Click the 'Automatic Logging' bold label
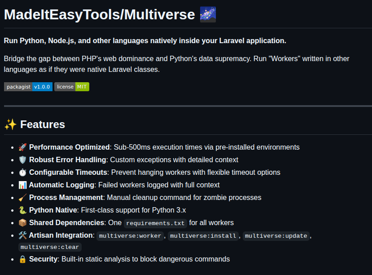 (61, 185)
